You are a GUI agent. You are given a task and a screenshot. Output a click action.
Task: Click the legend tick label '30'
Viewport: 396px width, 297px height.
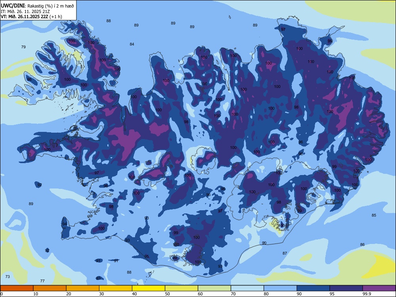(x=101, y=294)
